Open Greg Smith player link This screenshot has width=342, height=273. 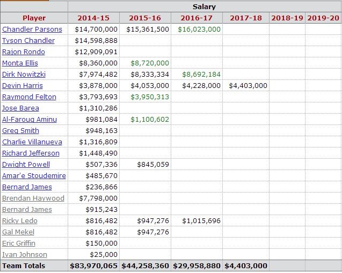tap(20, 130)
